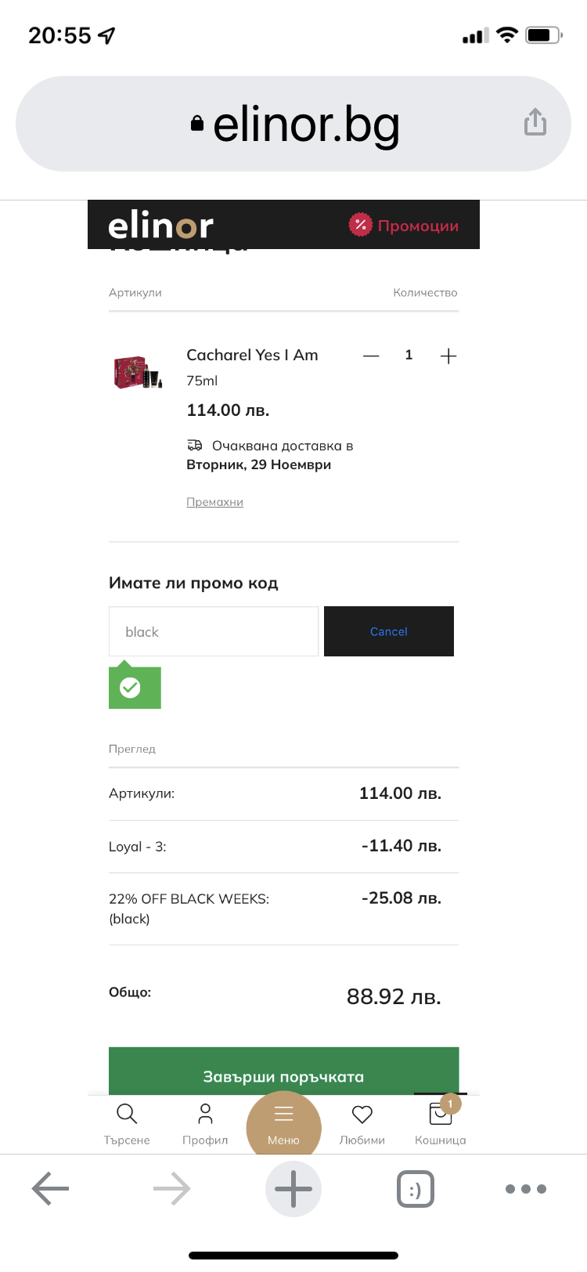
Task: Open Търсене search tab
Action: (x=127, y=1123)
